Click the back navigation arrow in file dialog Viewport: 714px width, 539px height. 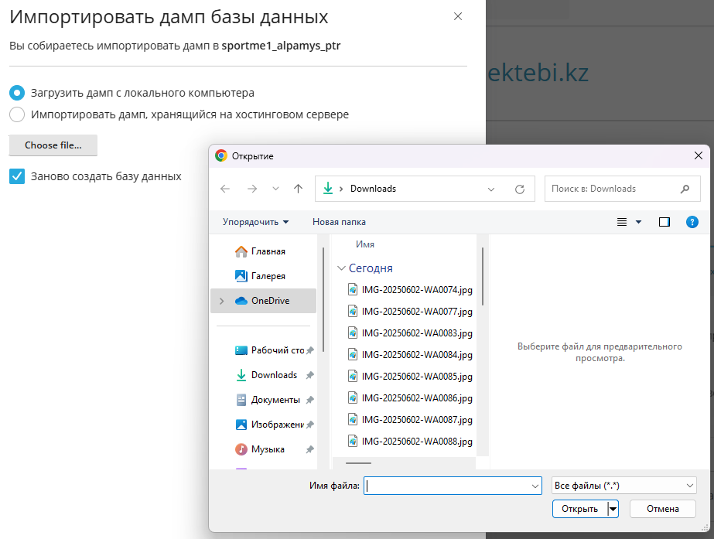225,189
